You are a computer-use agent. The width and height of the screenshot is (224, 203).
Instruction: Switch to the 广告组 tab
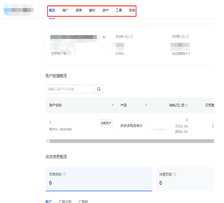coord(83,201)
